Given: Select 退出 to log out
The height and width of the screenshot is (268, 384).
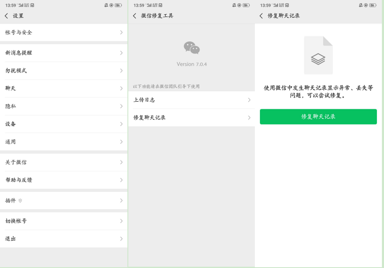Looking at the screenshot, I should point(64,239).
